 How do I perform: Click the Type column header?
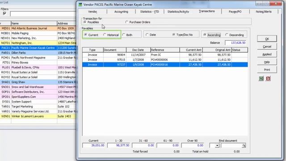pyautogui.click(x=93, y=50)
